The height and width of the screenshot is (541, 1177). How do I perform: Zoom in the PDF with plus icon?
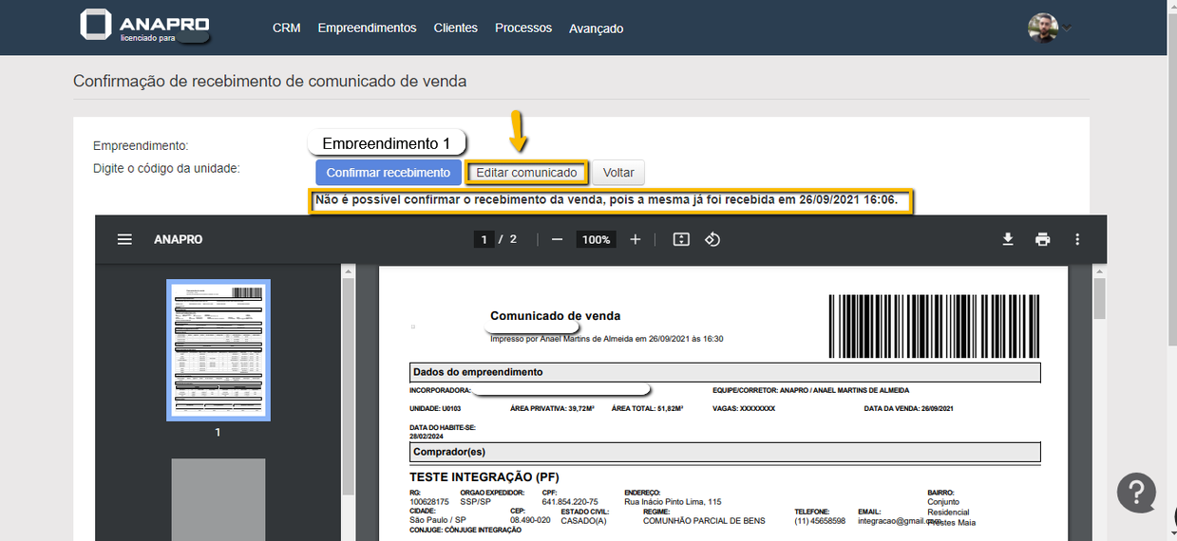(636, 239)
